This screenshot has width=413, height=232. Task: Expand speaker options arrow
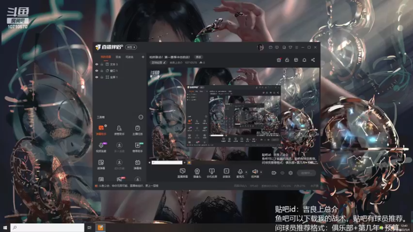click(261, 172)
